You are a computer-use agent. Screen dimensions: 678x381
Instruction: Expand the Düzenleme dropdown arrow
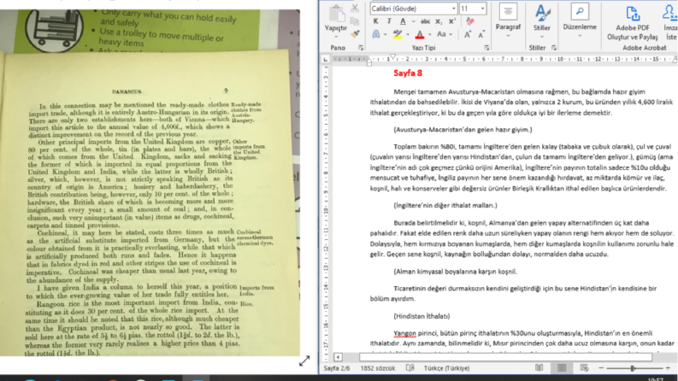pyautogui.click(x=580, y=36)
